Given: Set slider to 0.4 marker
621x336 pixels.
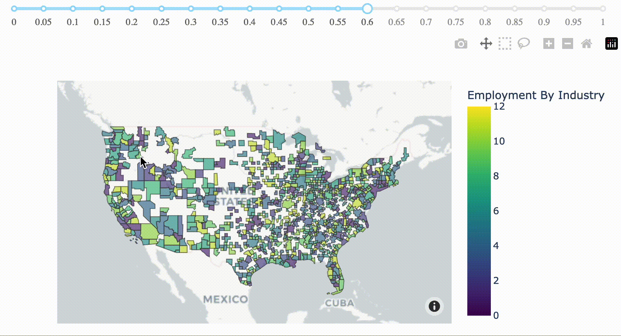Looking at the screenshot, I should [250, 9].
